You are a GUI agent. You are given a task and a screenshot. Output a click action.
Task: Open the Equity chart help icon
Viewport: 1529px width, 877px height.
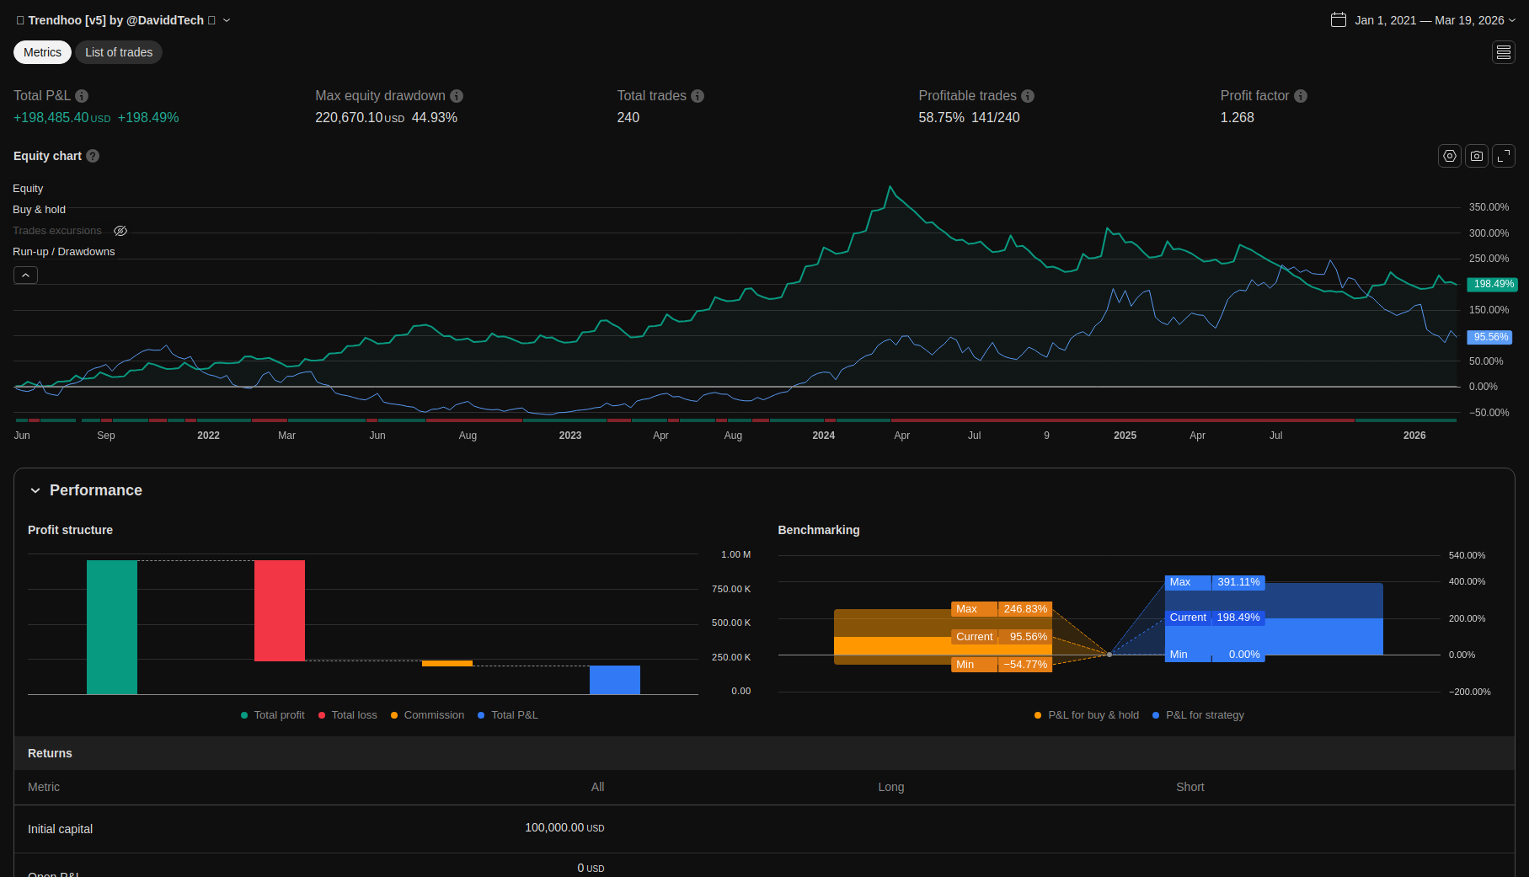[93, 156]
